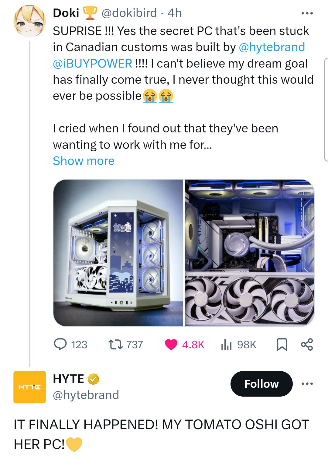The image size is (328, 459).
Task: Open the @dokibird handle
Action: click(129, 13)
